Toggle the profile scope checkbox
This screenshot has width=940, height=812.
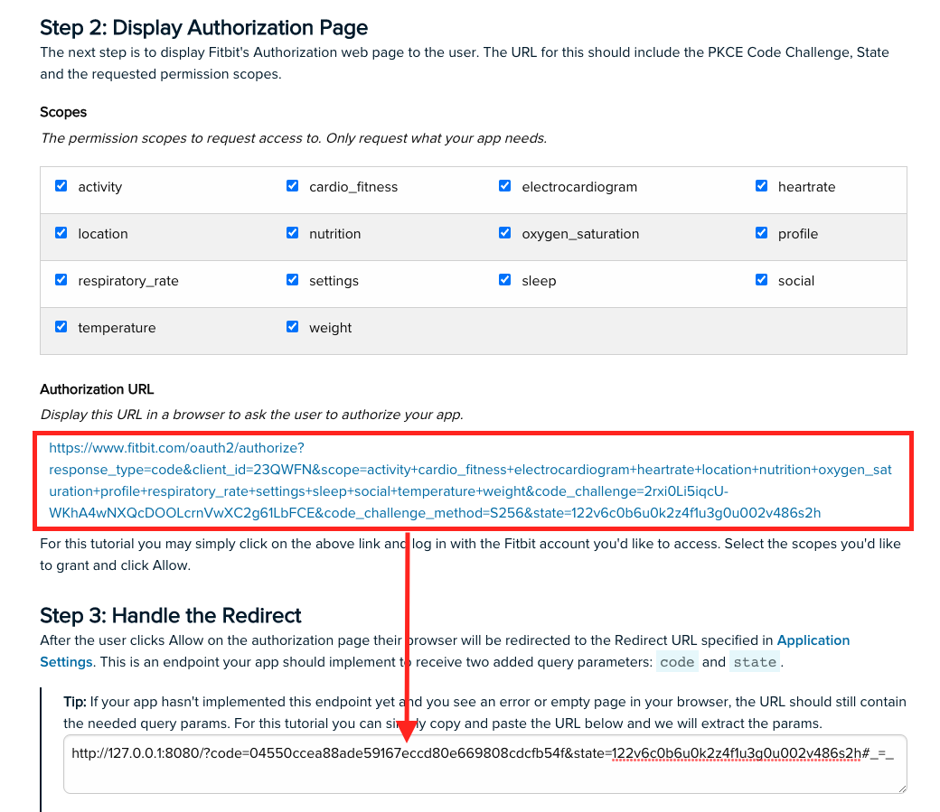tap(761, 233)
